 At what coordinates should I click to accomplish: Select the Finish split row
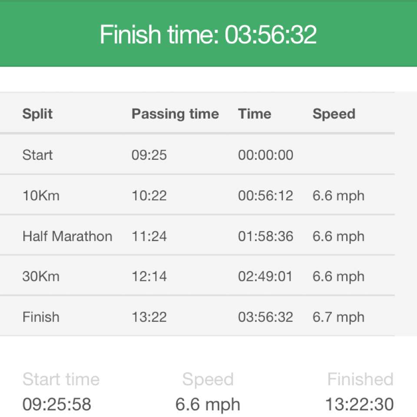tap(197, 316)
